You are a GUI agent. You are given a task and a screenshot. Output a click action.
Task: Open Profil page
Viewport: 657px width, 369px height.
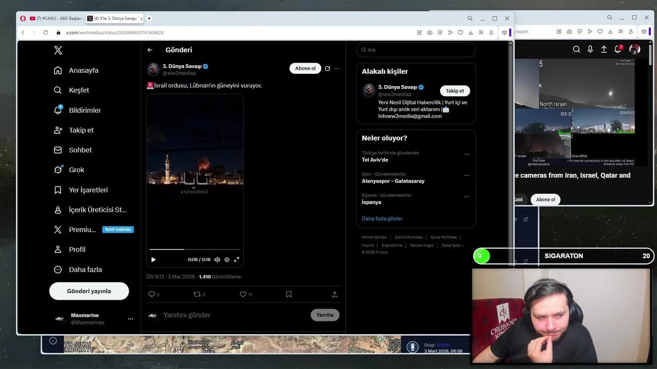pyautogui.click(x=69, y=250)
